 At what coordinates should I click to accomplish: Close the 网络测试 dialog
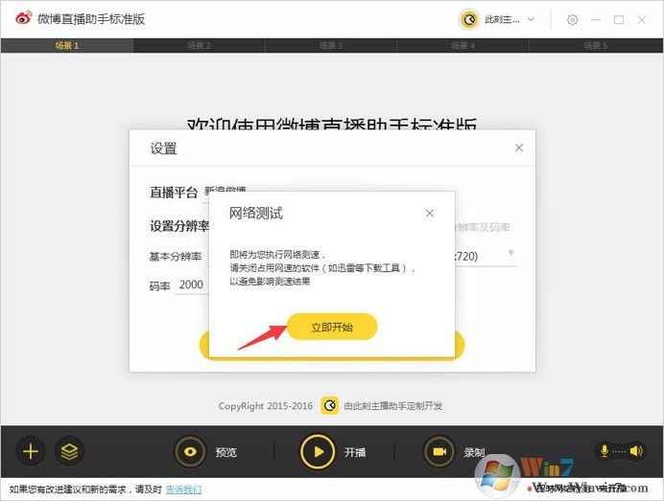pos(430,214)
